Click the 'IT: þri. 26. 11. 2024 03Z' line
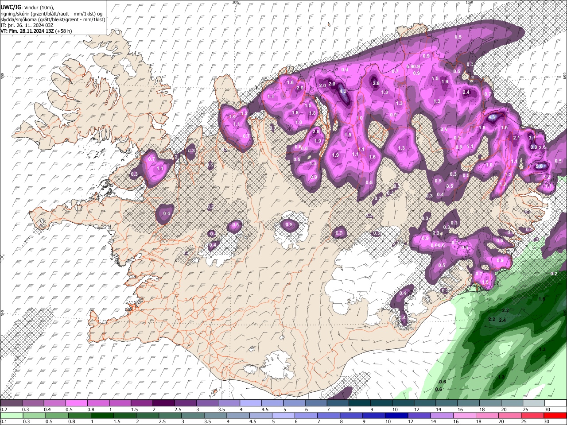 pos(27,25)
